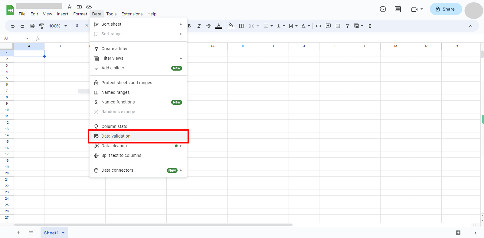The image size is (484, 238).
Task: Select Column stats
Action: click(138, 126)
